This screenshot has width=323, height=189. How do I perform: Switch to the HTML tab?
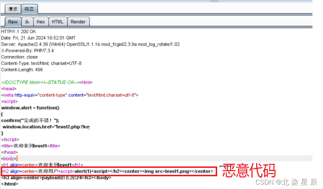coord(58,22)
